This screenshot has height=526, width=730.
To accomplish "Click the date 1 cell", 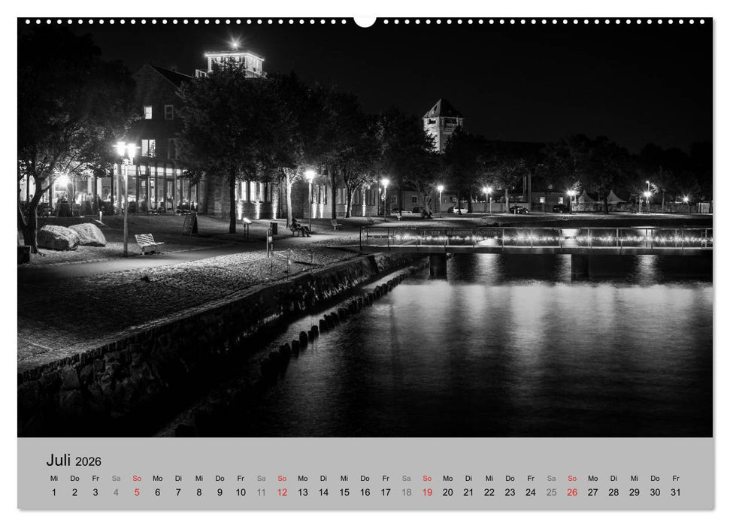I will pyautogui.click(x=54, y=491).
